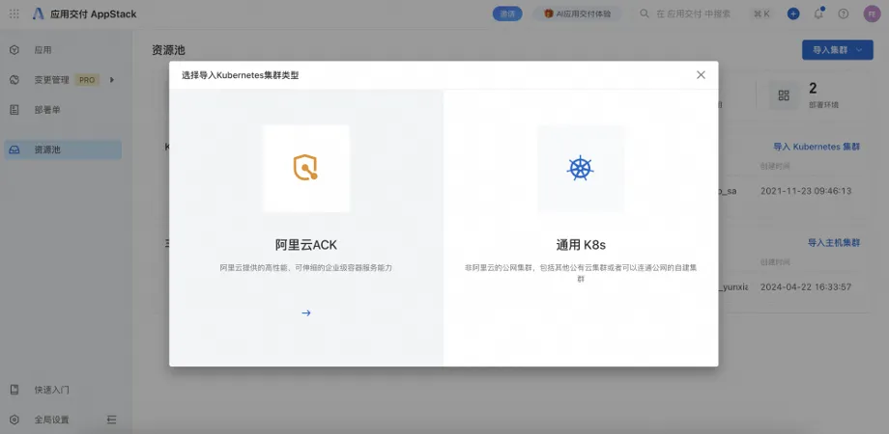Viewport: 889px width, 434px height.
Task: Click the arrow under 阿里云ACK
Action: click(306, 312)
